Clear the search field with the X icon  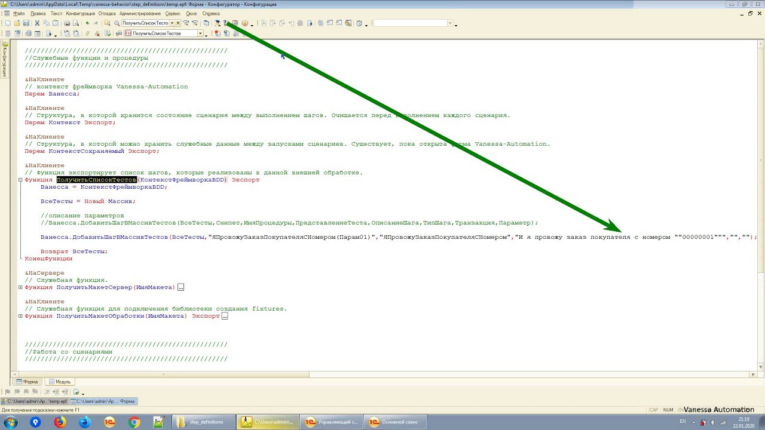[178, 23]
